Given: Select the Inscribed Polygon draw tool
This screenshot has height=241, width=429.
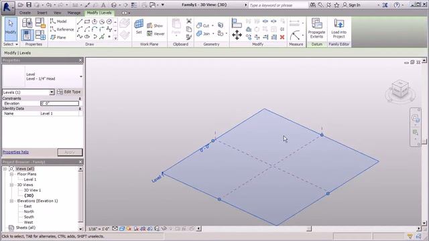Looking at the screenshot, I should [95, 22].
